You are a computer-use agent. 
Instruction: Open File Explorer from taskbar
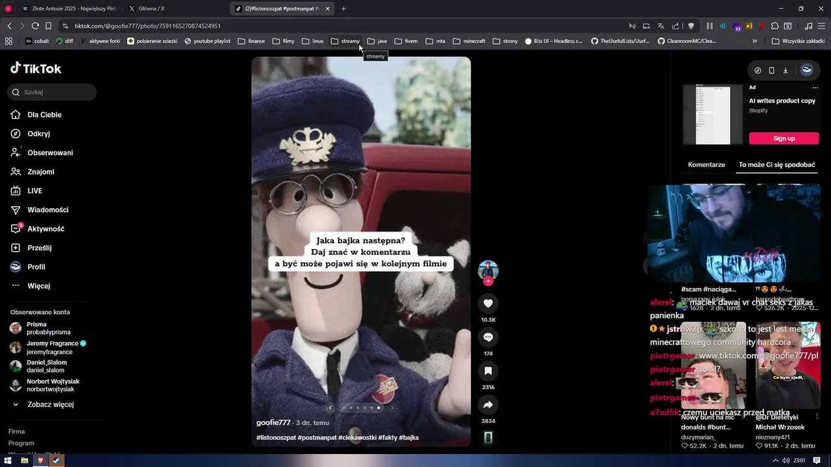coord(24,461)
